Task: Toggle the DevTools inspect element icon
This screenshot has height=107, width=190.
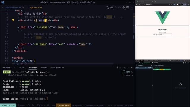Action: (137, 61)
